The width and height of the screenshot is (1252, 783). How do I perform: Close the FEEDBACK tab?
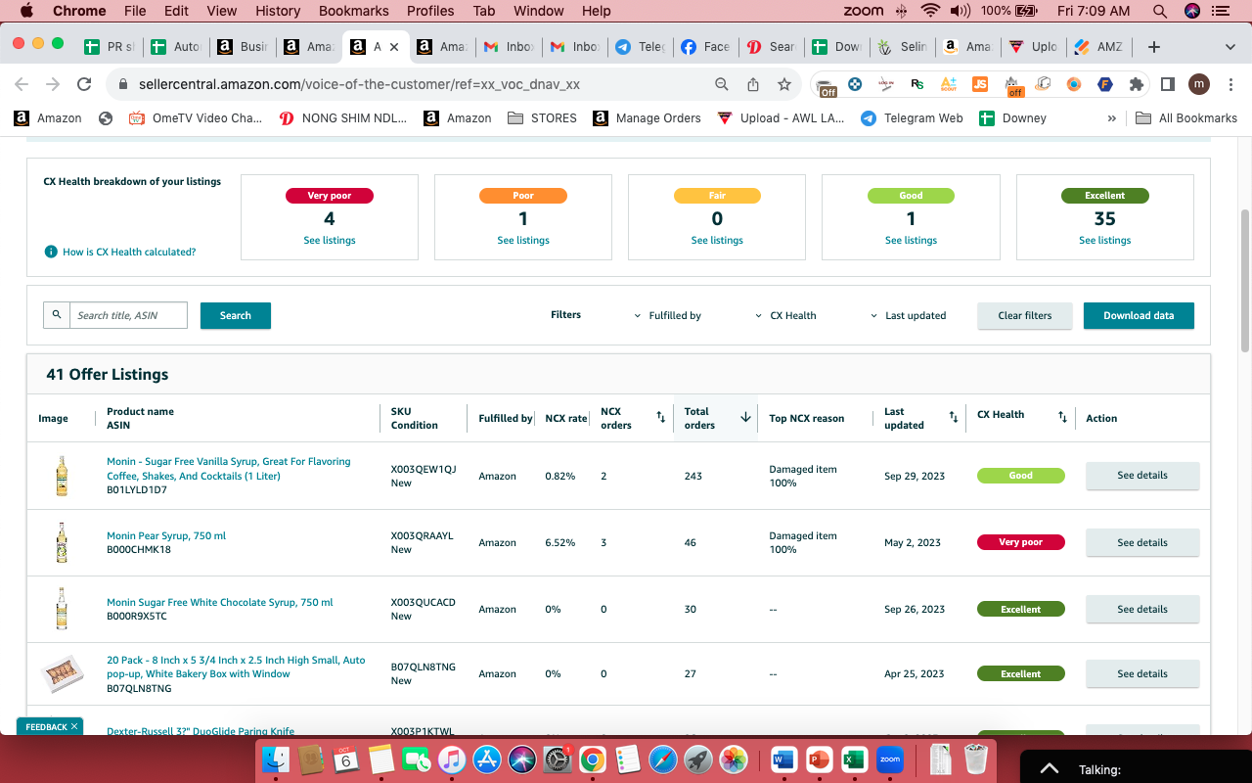74,727
